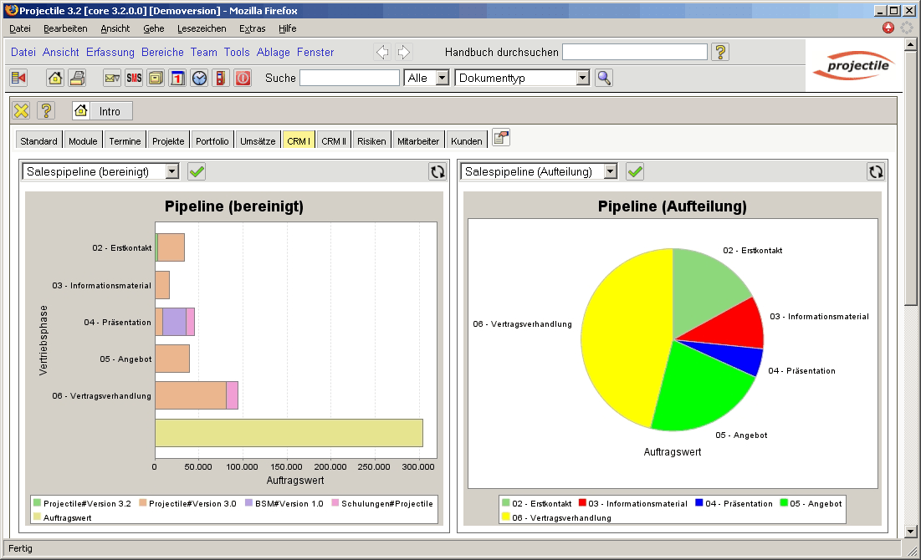Open the home icon in the toolbar
The image size is (921, 560).
coord(55,78)
